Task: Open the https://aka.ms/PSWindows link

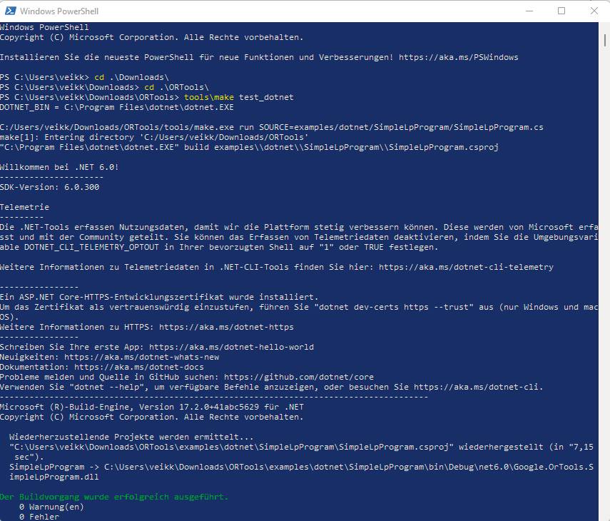Action: 458,57
